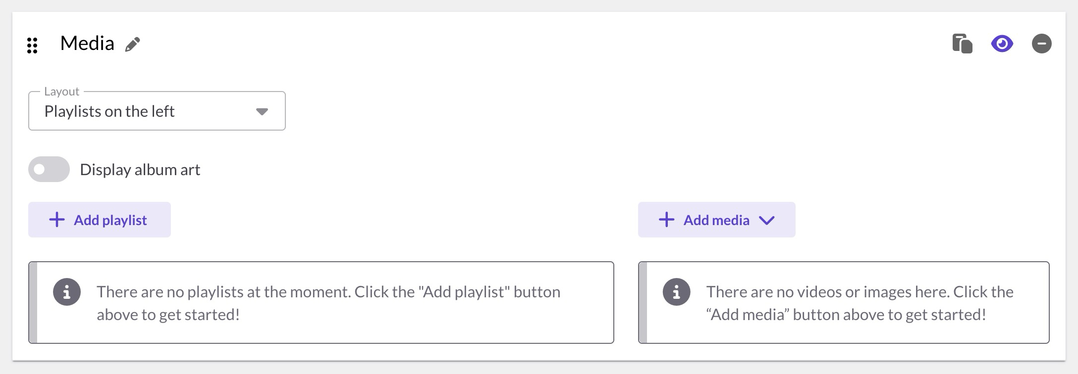
Task: Select the "Playlists on the left" text
Action: pyautogui.click(x=109, y=111)
